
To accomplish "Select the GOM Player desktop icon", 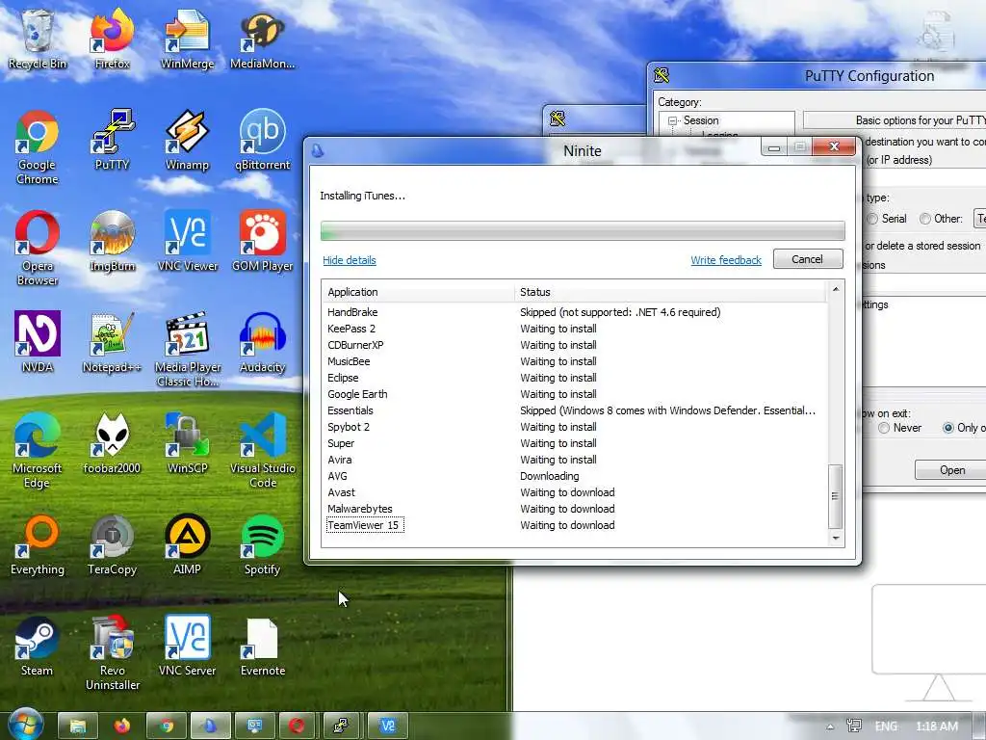I will coord(262,241).
